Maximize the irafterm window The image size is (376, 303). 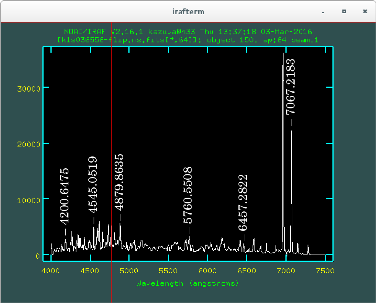pos(344,11)
